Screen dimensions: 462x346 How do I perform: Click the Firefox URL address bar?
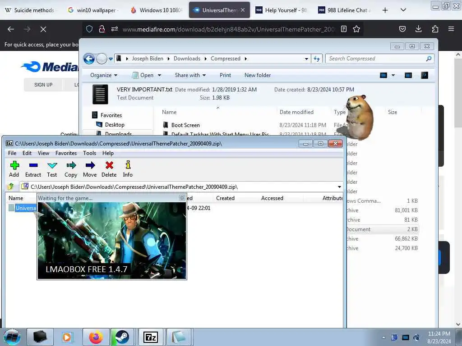click(x=228, y=29)
